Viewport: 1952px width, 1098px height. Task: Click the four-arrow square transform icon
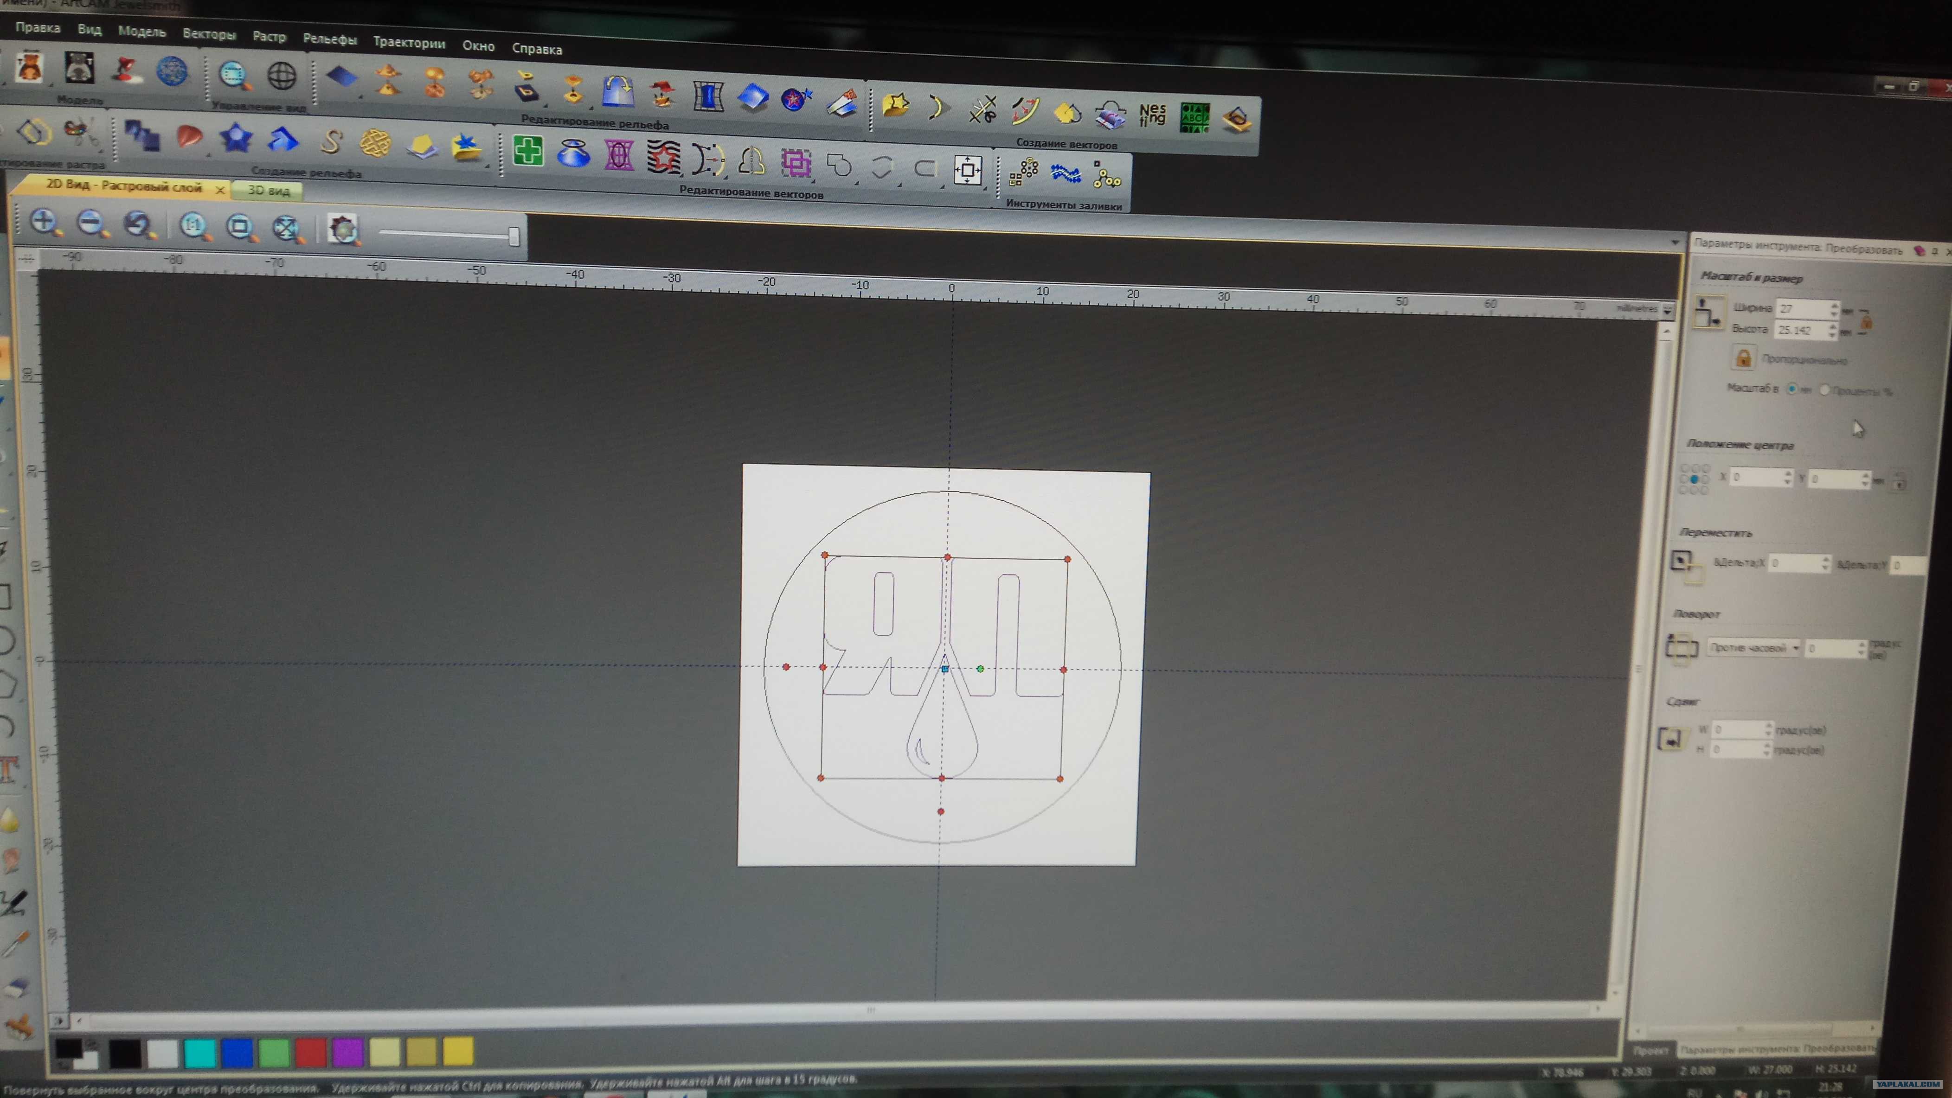pyautogui.click(x=968, y=170)
